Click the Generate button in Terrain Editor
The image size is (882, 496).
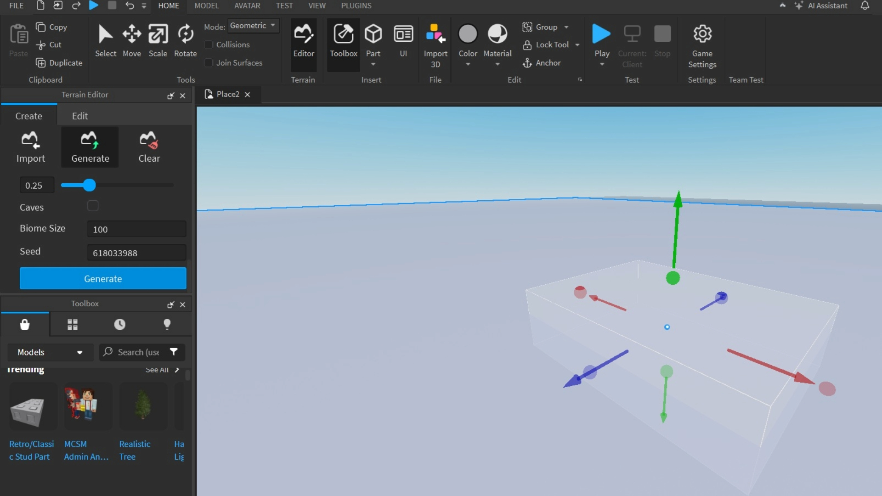pyautogui.click(x=102, y=278)
